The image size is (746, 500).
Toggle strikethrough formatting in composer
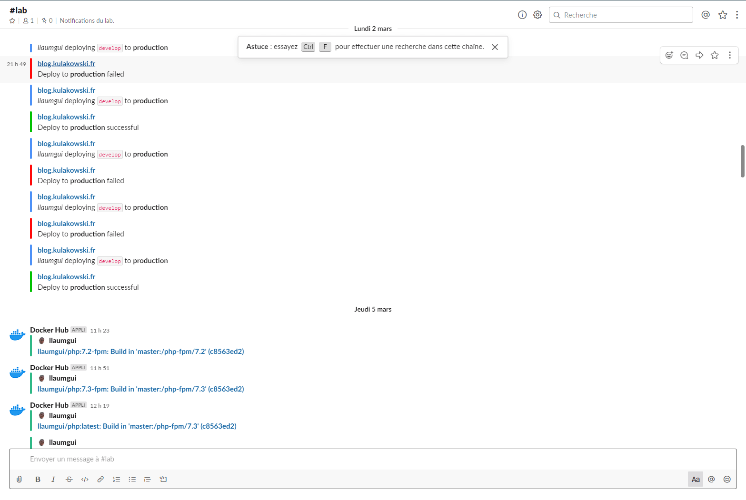tap(69, 479)
